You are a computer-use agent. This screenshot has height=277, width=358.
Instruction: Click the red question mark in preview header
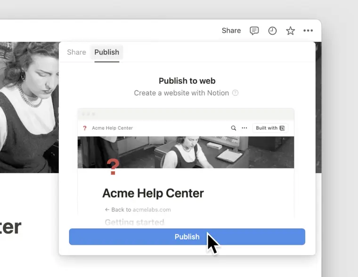[x=85, y=128]
